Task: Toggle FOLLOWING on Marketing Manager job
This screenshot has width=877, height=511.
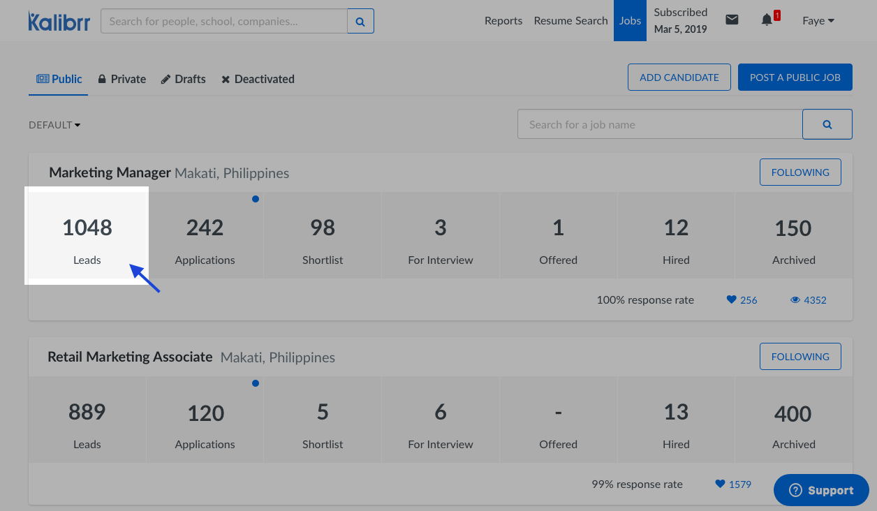Action: (800, 172)
